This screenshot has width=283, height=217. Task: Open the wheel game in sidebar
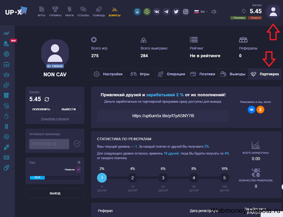(x=7, y=54)
